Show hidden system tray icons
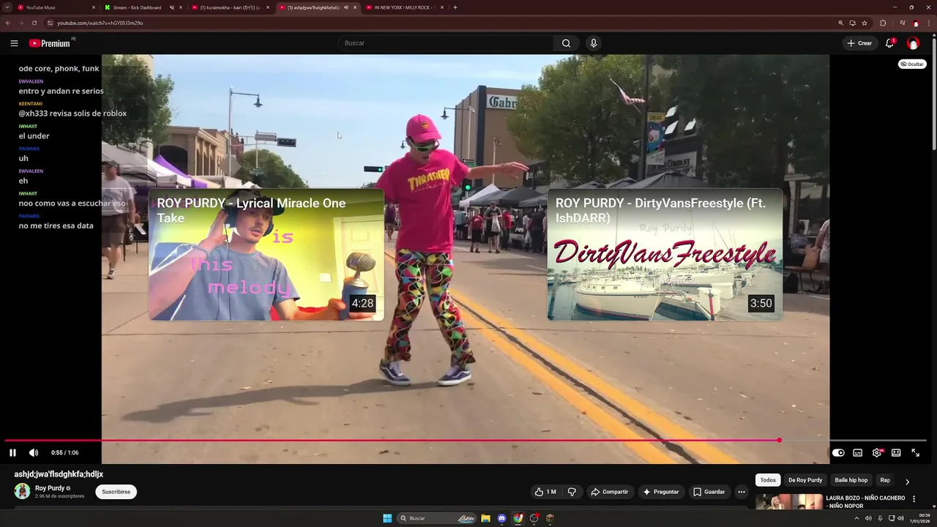The image size is (937, 527). click(856, 518)
